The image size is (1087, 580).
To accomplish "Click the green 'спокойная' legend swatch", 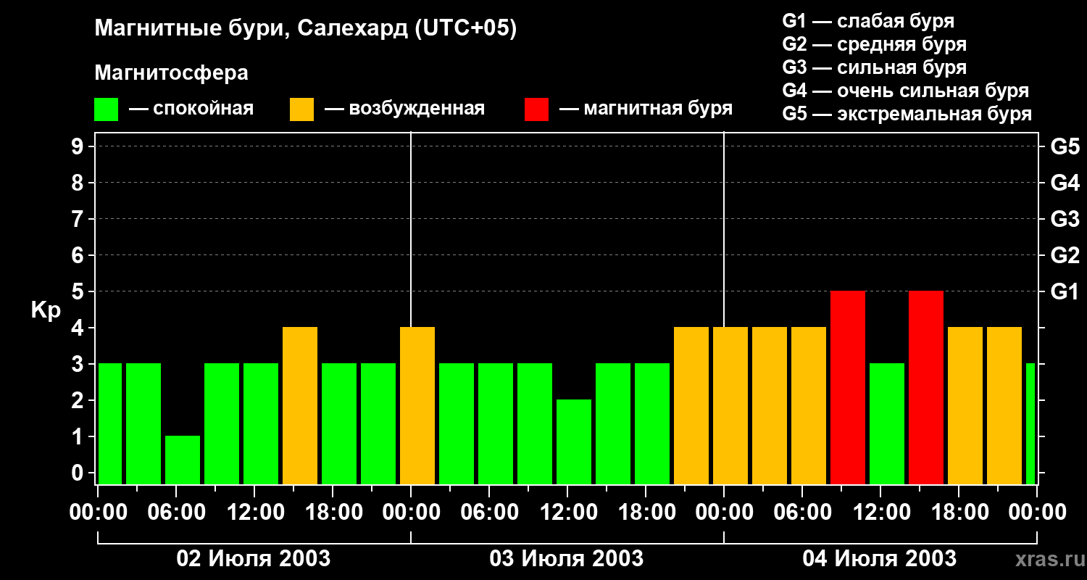I will [x=107, y=109].
